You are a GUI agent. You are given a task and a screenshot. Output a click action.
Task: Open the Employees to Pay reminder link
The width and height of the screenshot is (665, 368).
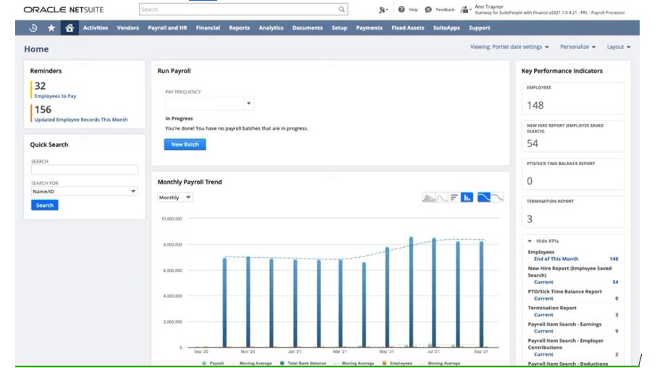pyautogui.click(x=55, y=96)
